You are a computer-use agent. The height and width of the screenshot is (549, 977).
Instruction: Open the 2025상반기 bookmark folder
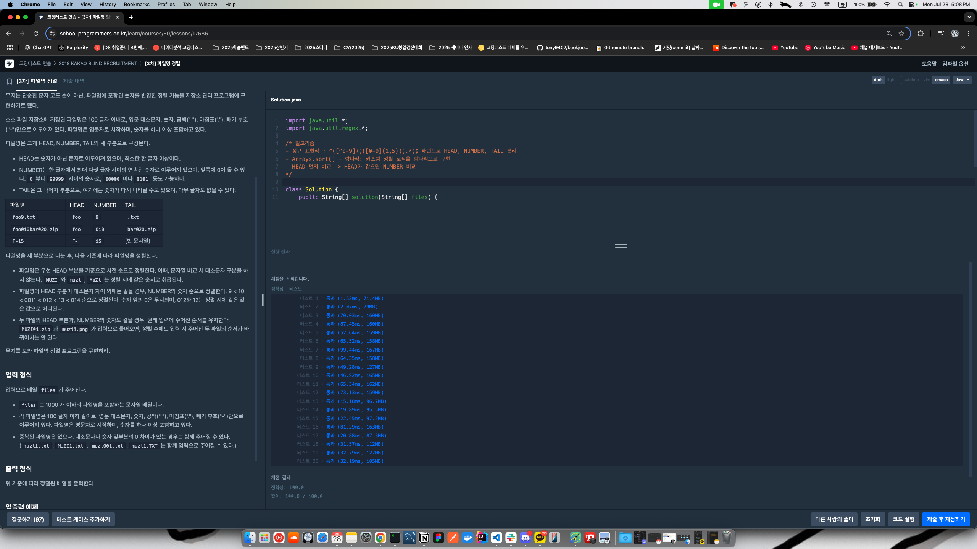(272, 48)
